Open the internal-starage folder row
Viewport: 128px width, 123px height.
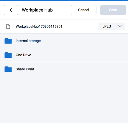[64, 41]
